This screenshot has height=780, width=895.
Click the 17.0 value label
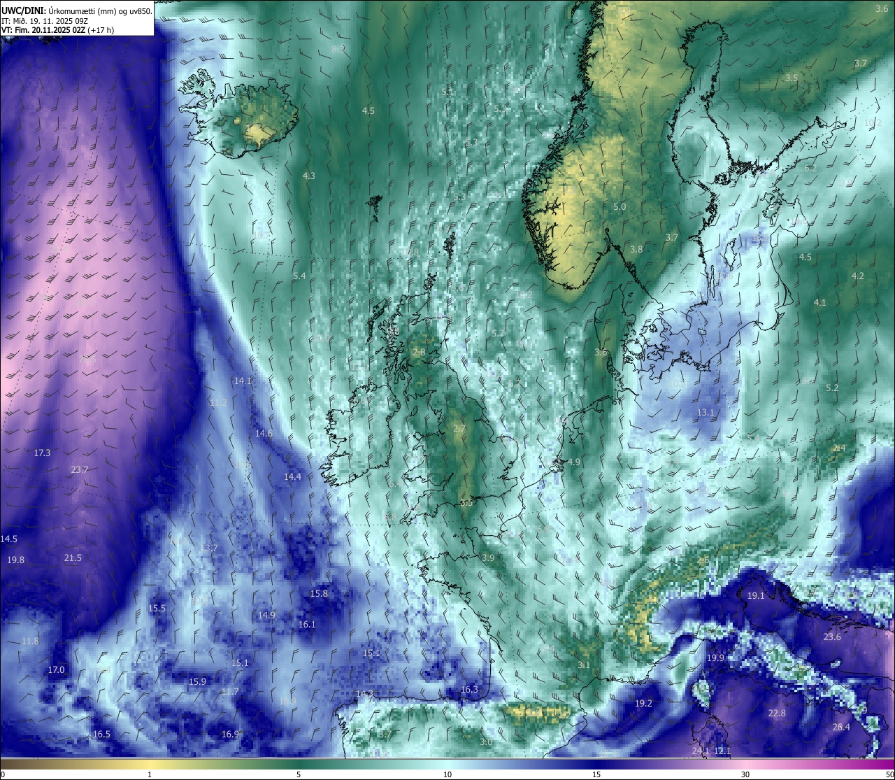click(56, 669)
